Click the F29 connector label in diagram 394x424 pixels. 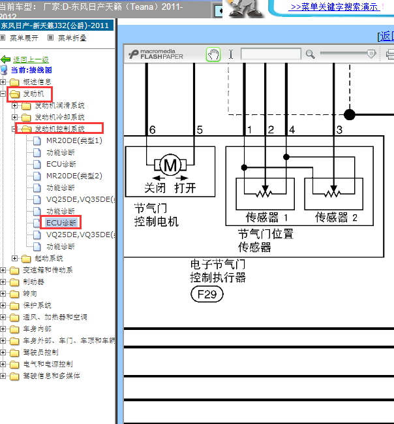click(x=207, y=294)
